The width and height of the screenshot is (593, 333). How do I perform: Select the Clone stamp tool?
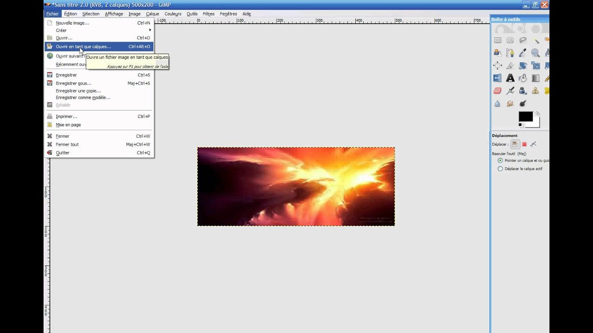(x=536, y=91)
